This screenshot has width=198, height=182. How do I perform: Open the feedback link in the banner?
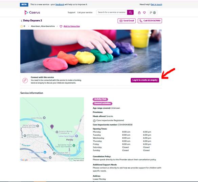tap(60, 4)
